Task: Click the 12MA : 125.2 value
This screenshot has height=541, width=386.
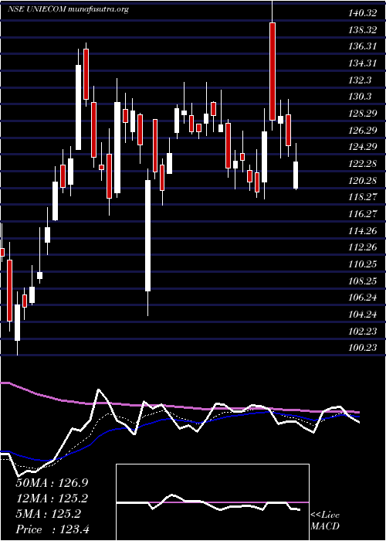Action: [x=52, y=498]
